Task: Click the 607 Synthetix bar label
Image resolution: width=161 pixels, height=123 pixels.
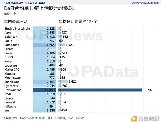Action: click(65, 86)
